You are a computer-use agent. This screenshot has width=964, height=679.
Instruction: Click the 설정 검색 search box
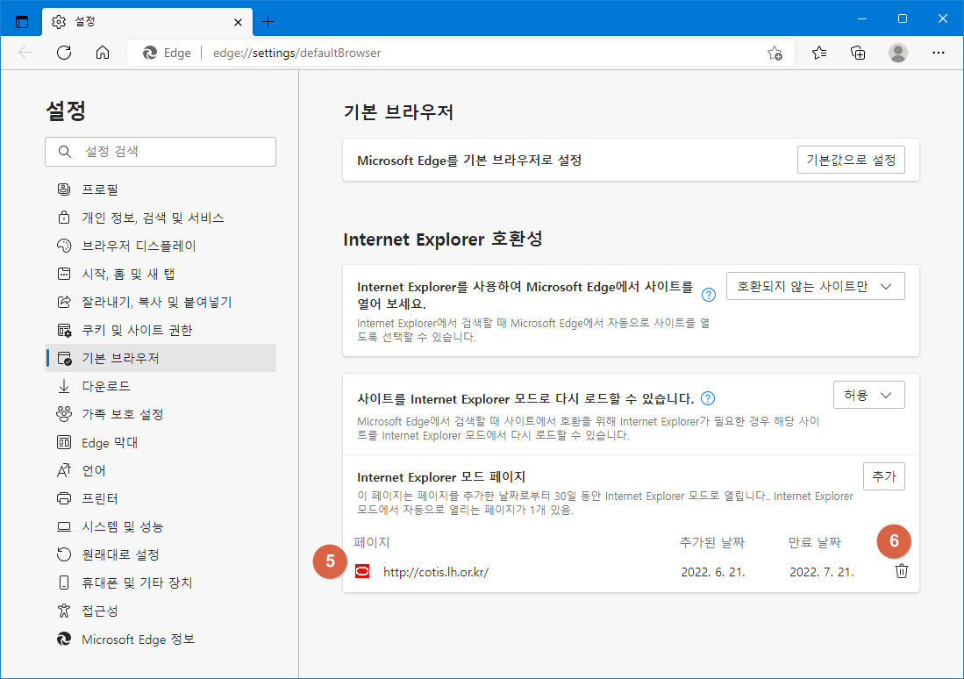tap(161, 152)
